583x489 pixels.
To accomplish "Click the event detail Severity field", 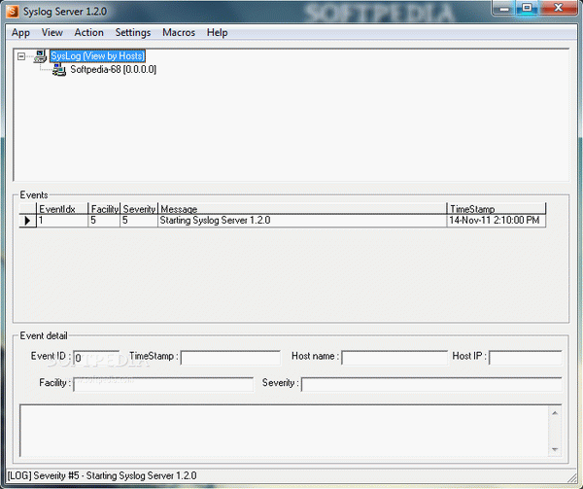I will tap(431, 384).
